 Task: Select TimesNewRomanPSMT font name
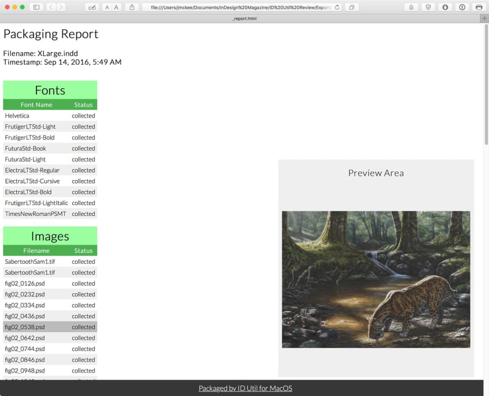[x=35, y=214]
